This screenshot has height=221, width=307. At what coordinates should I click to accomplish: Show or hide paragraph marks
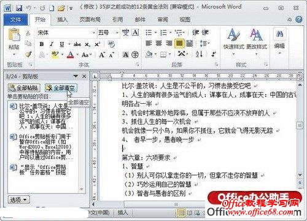pyautogui.click(x=214, y=54)
